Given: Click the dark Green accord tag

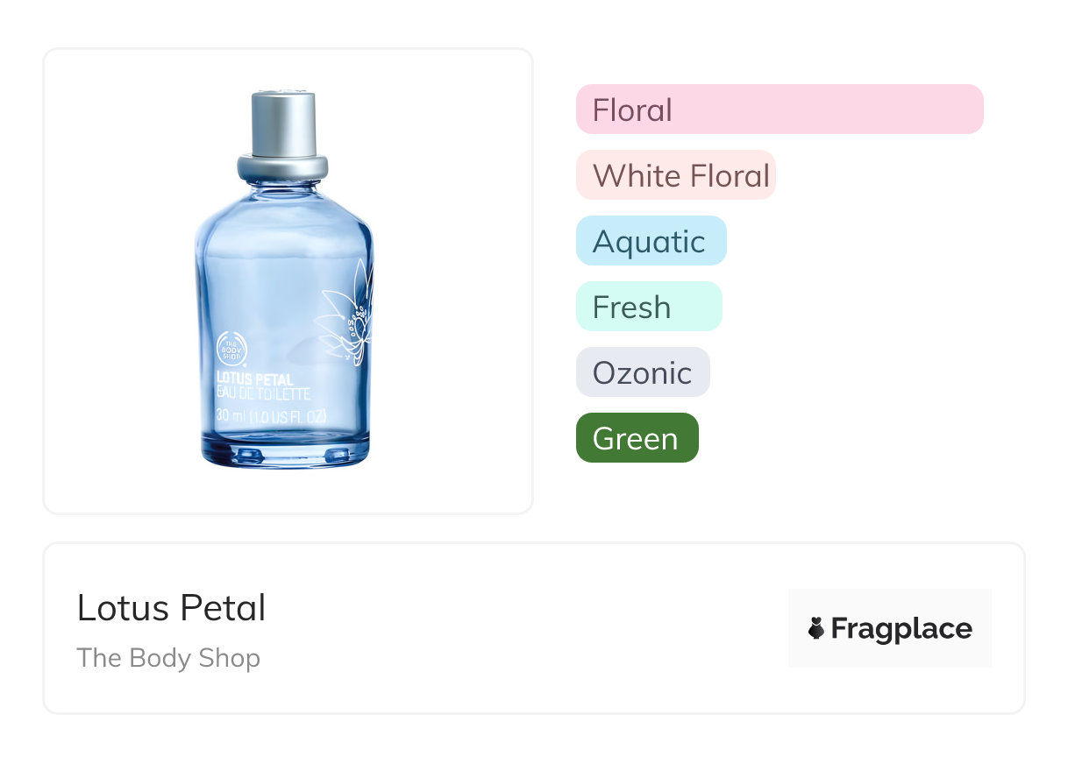Looking at the screenshot, I should pyautogui.click(x=637, y=438).
